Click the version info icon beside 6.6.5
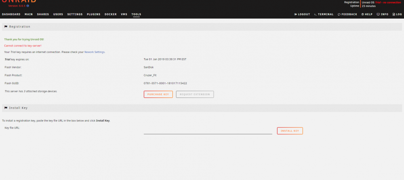 28,6
